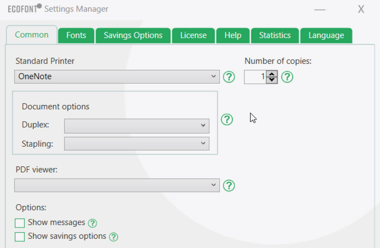380x248 pixels.
Task: Toggle the Show savings options checkbox
Action: click(x=20, y=237)
